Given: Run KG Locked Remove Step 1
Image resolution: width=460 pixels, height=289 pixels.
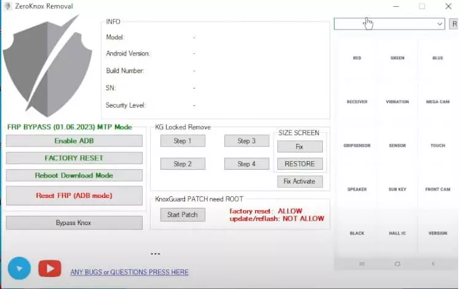Looking at the screenshot, I should pos(183,141).
